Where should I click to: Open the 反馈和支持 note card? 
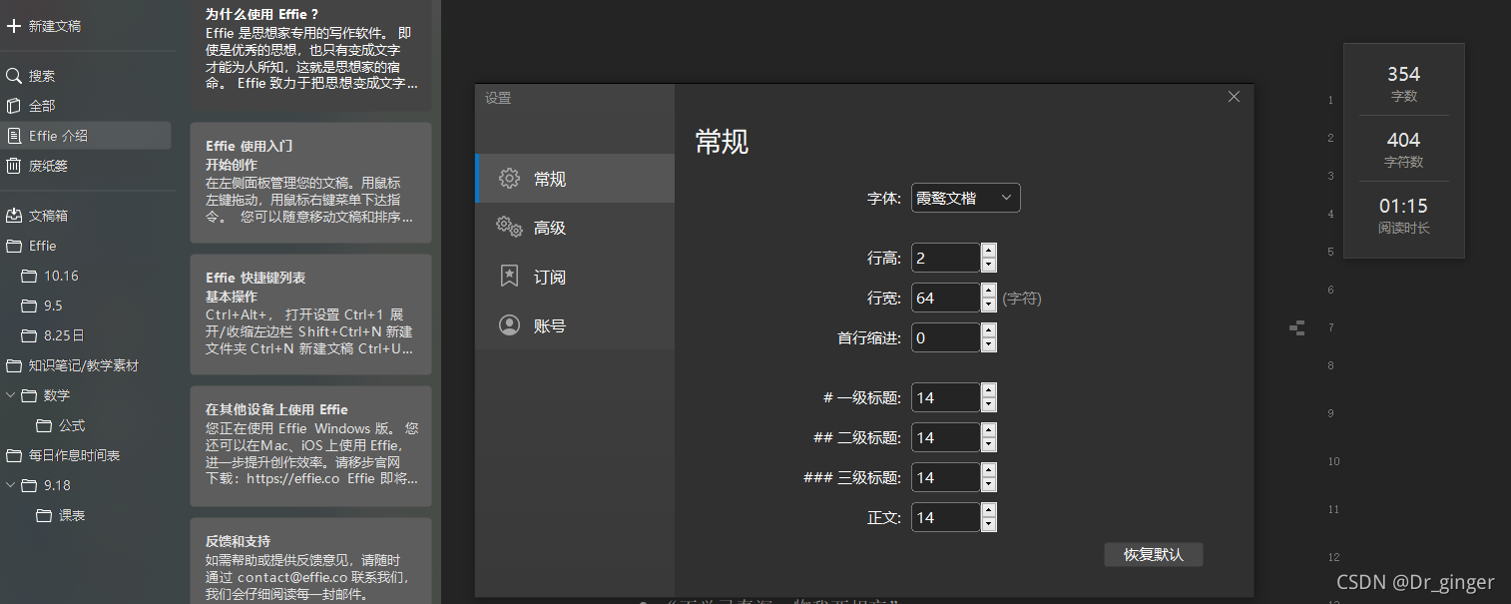click(310, 561)
